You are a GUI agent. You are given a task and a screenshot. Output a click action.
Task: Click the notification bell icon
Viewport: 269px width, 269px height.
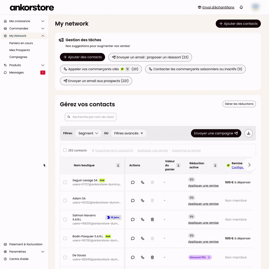241,7
